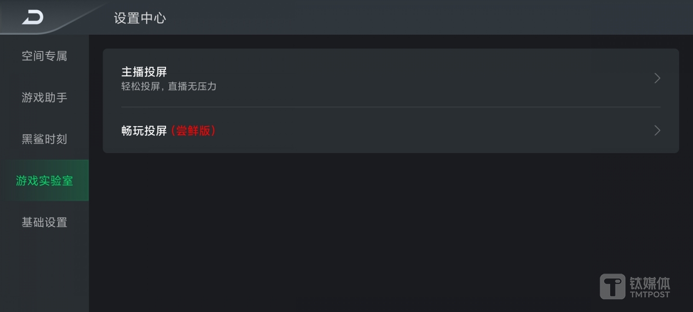Image resolution: width=693 pixels, height=312 pixels.
Task: Select 黑鲨时刻 in the sidebar
Action: click(44, 139)
